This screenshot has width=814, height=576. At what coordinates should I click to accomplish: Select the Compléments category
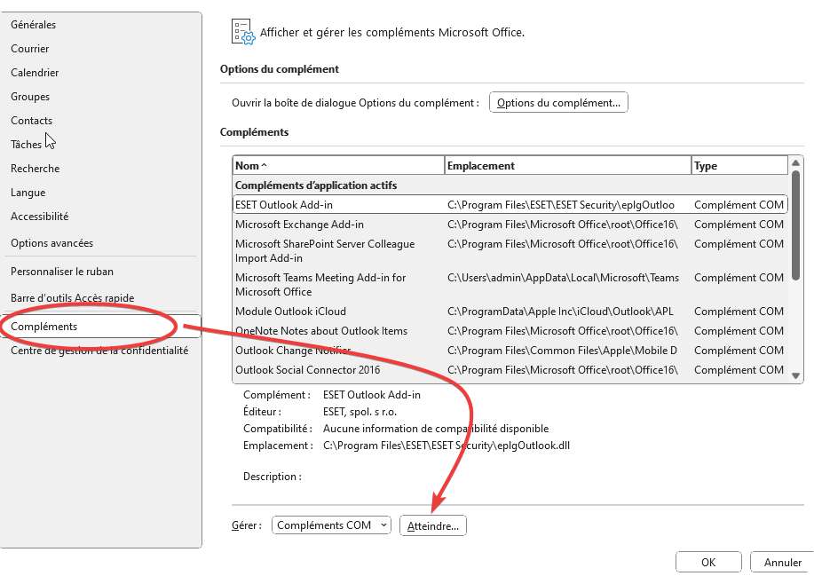[x=100, y=326]
